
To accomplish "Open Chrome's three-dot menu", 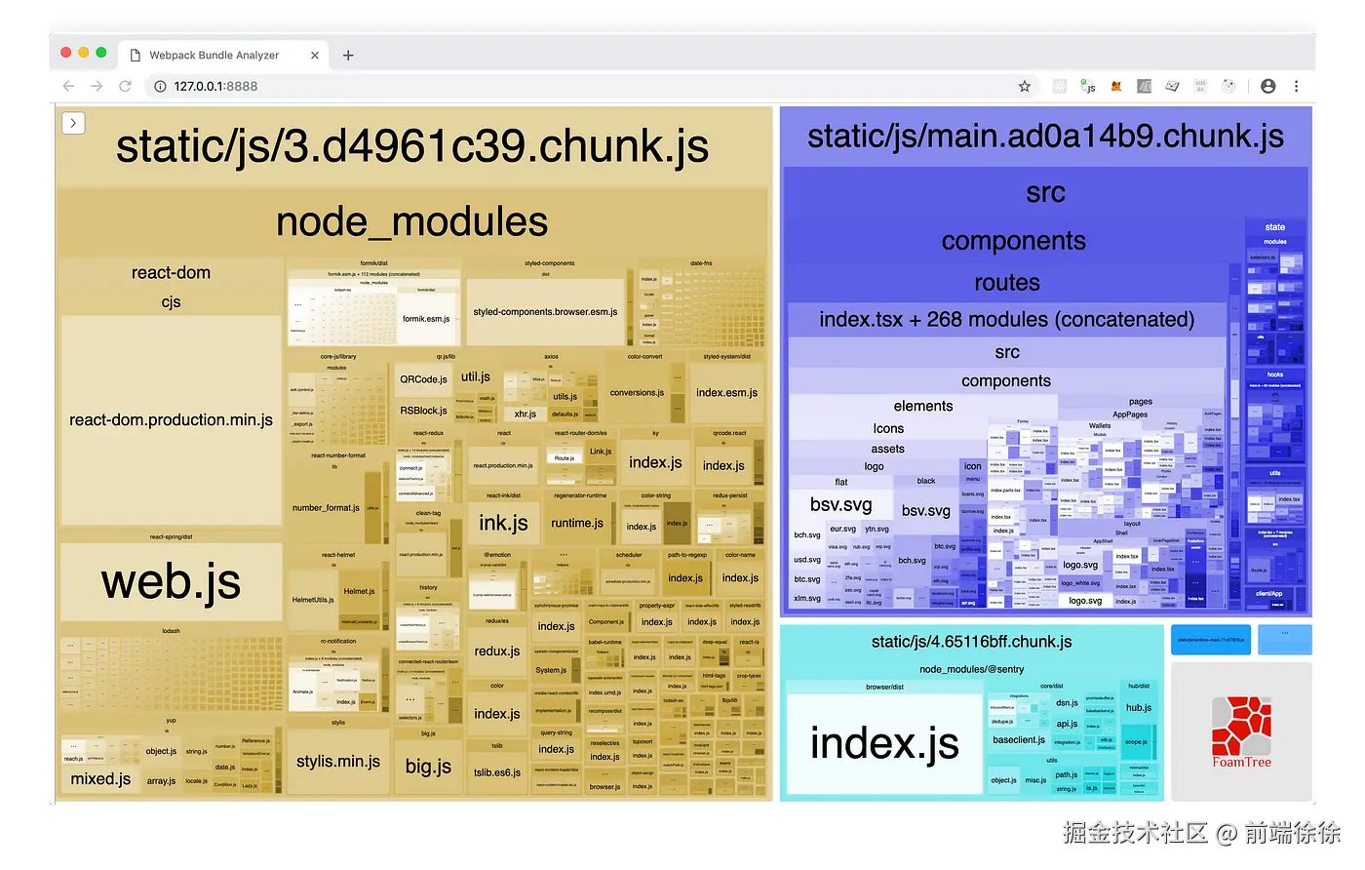I will (x=1296, y=86).
